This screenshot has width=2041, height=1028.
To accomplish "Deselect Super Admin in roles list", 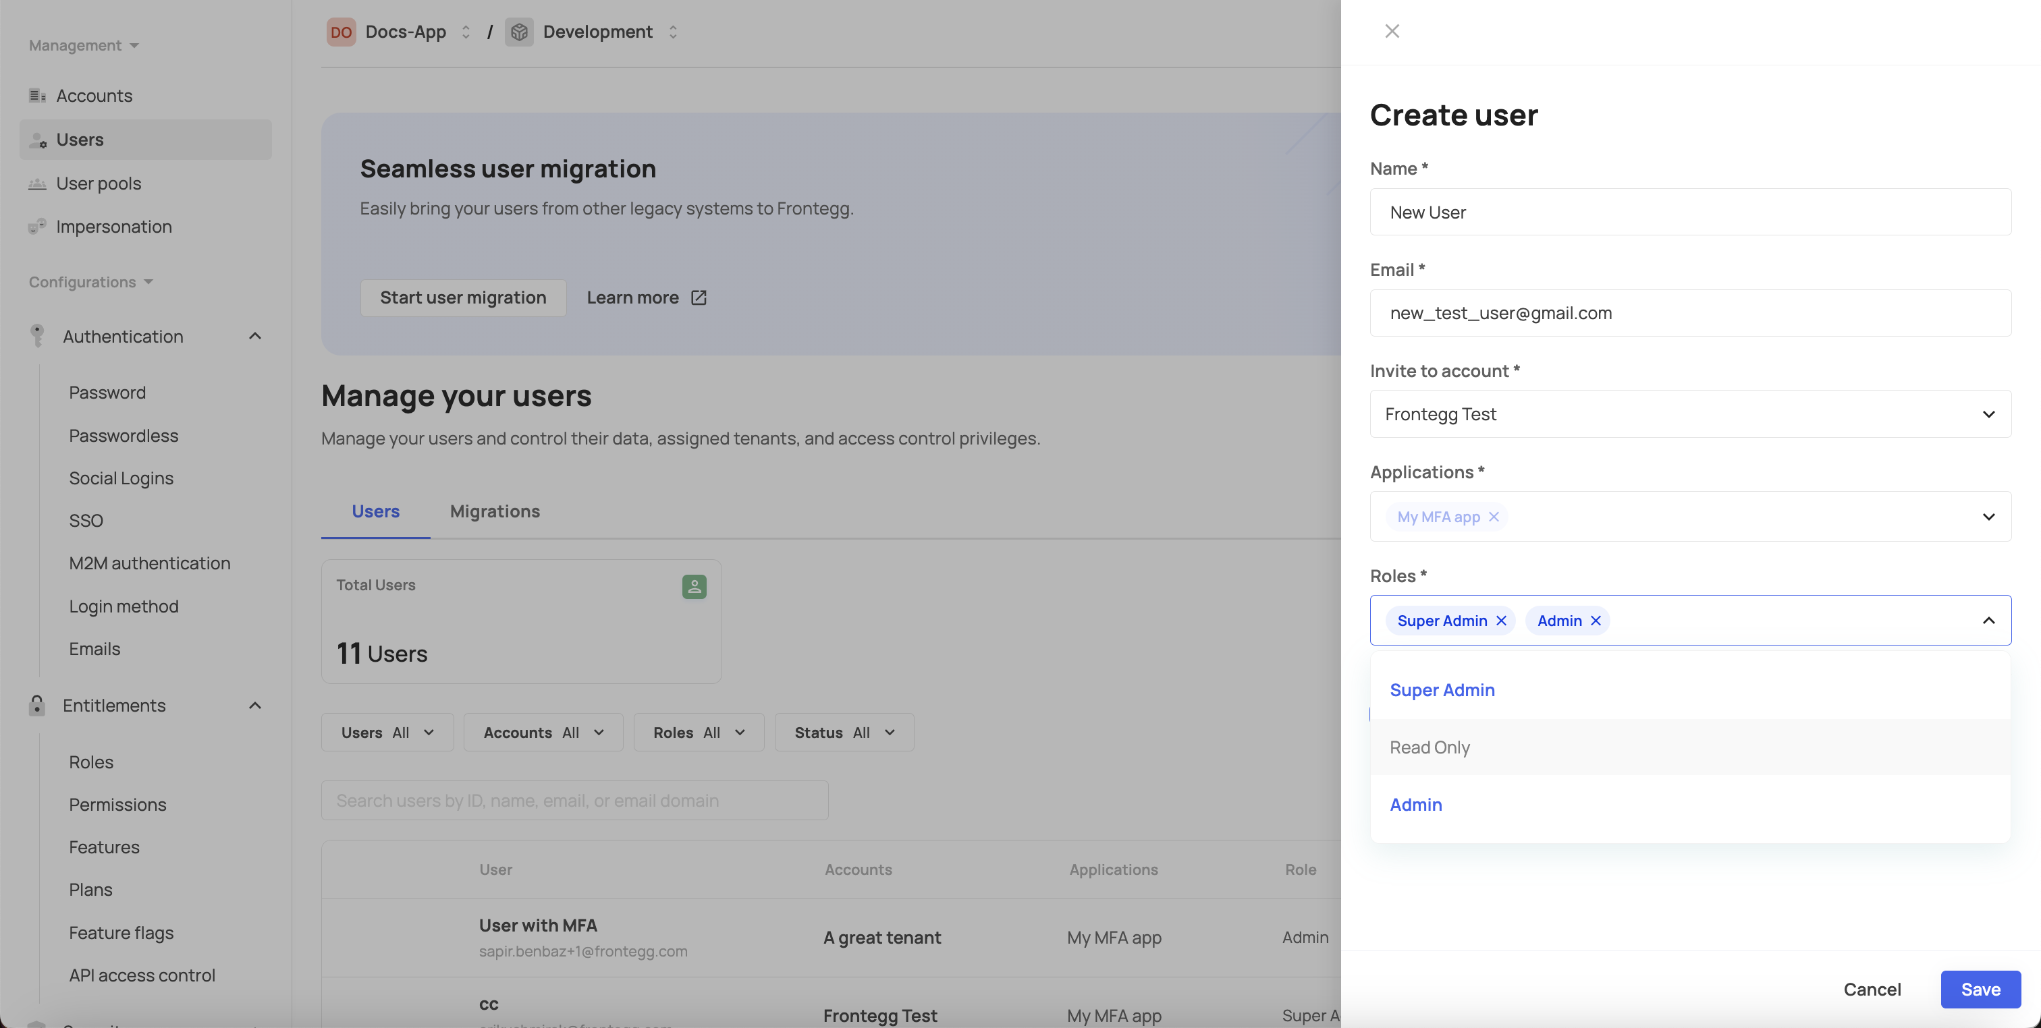I will click(1442, 690).
